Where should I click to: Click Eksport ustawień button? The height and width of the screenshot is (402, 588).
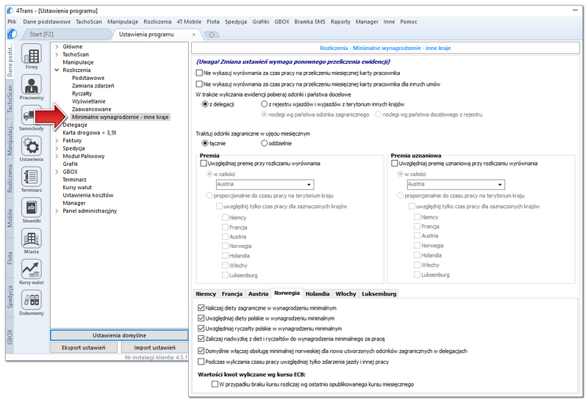point(84,348)
